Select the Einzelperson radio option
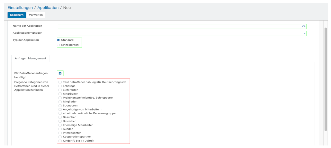This screenshot has height=148, width=331. click(x=58, y=45)
